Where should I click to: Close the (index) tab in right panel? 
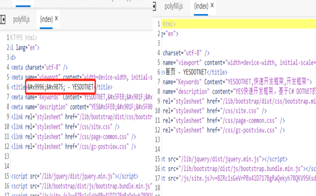click(x=212, y=5)
